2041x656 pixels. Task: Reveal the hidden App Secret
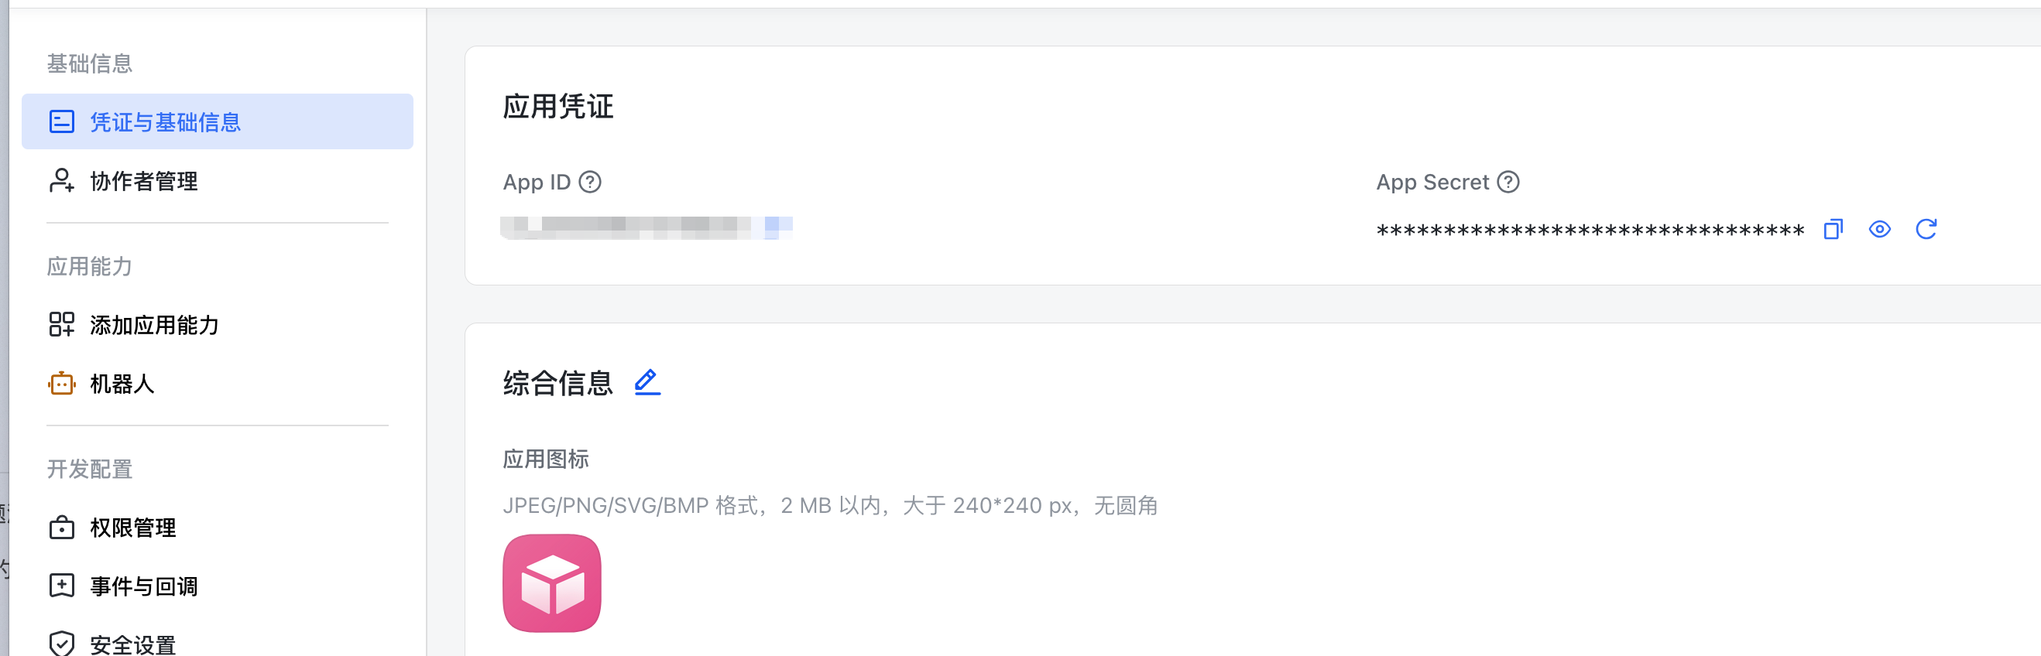tap(1879, 230)
